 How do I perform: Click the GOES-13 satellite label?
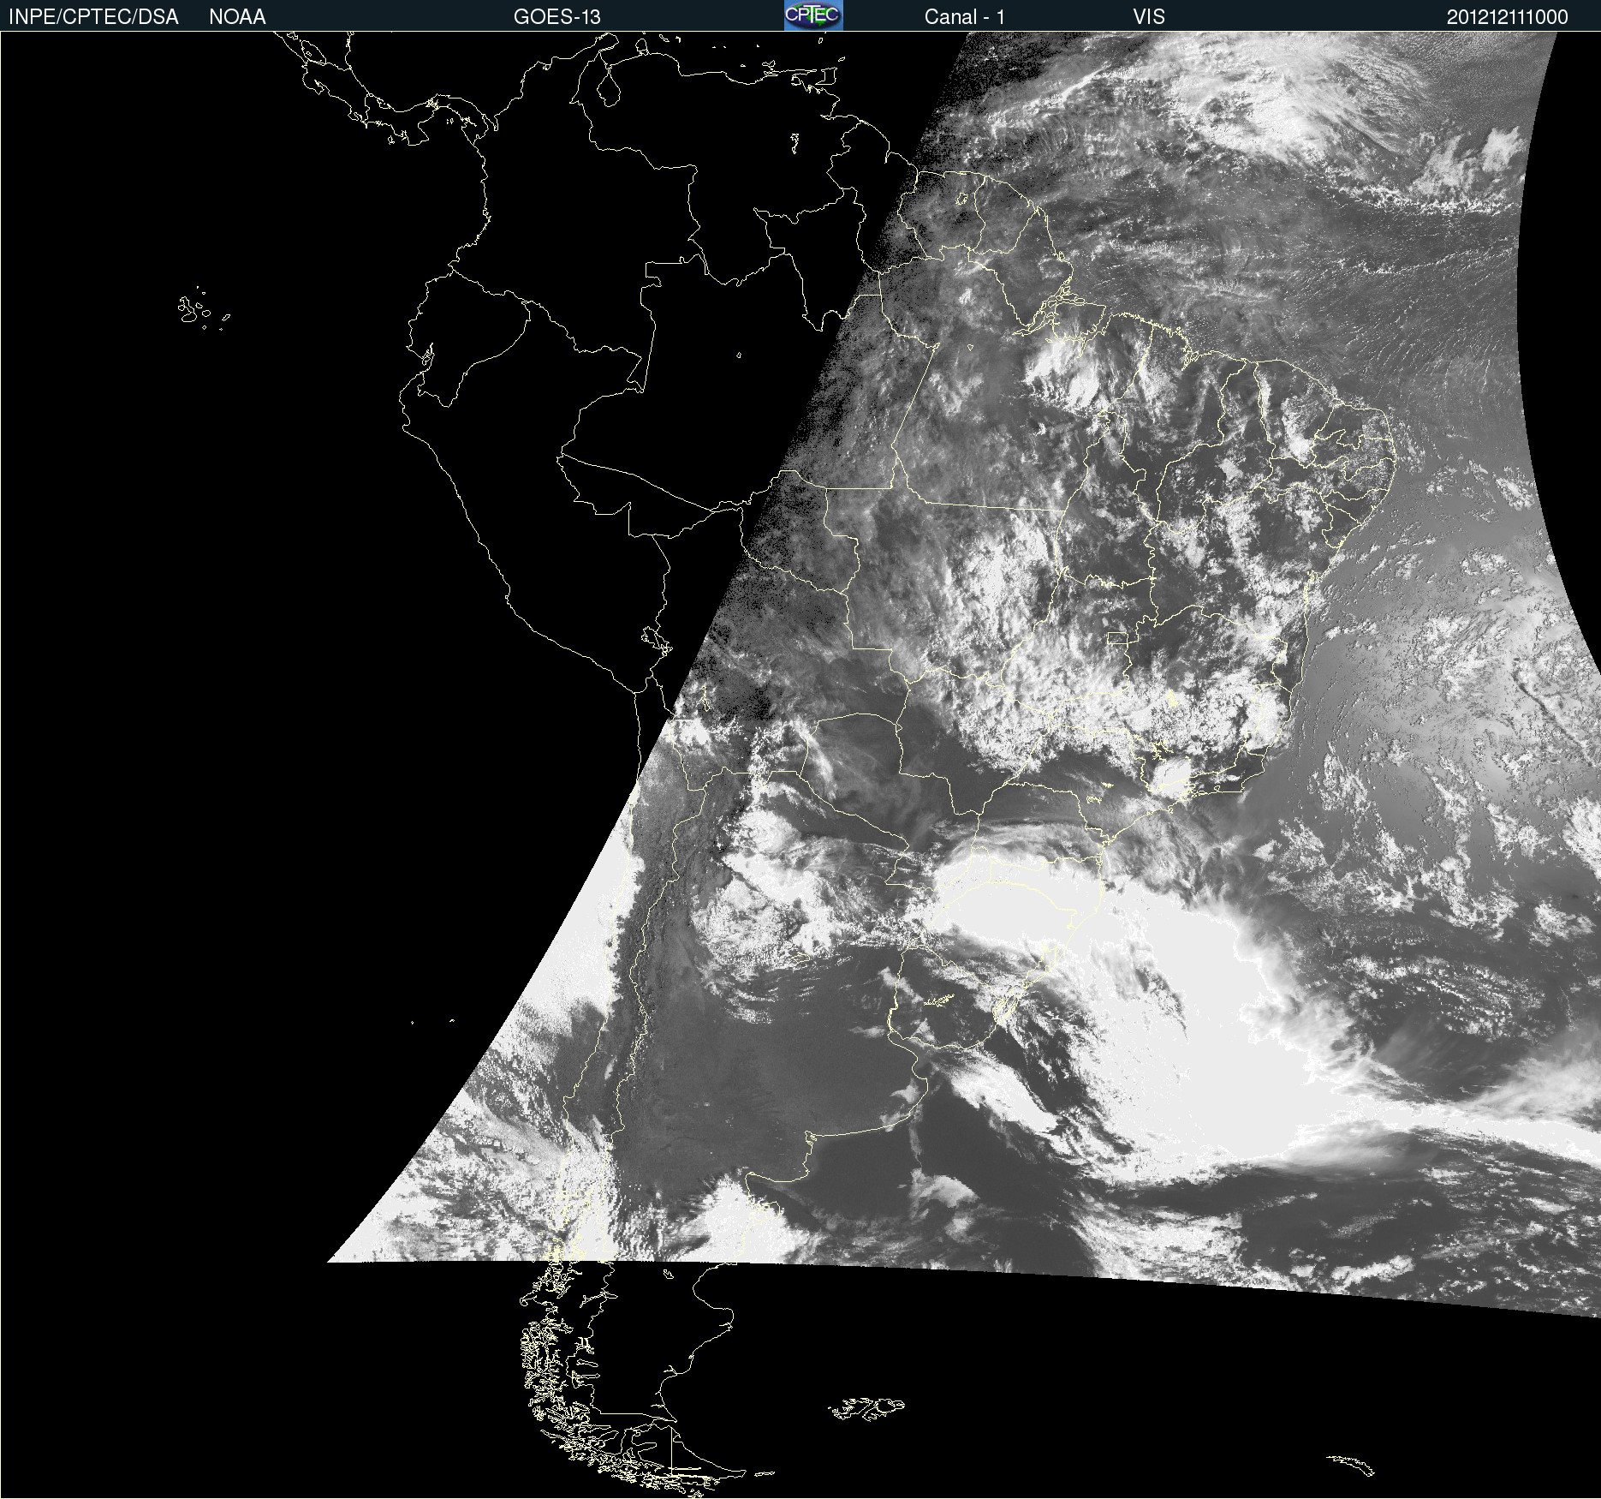[557, 17]
